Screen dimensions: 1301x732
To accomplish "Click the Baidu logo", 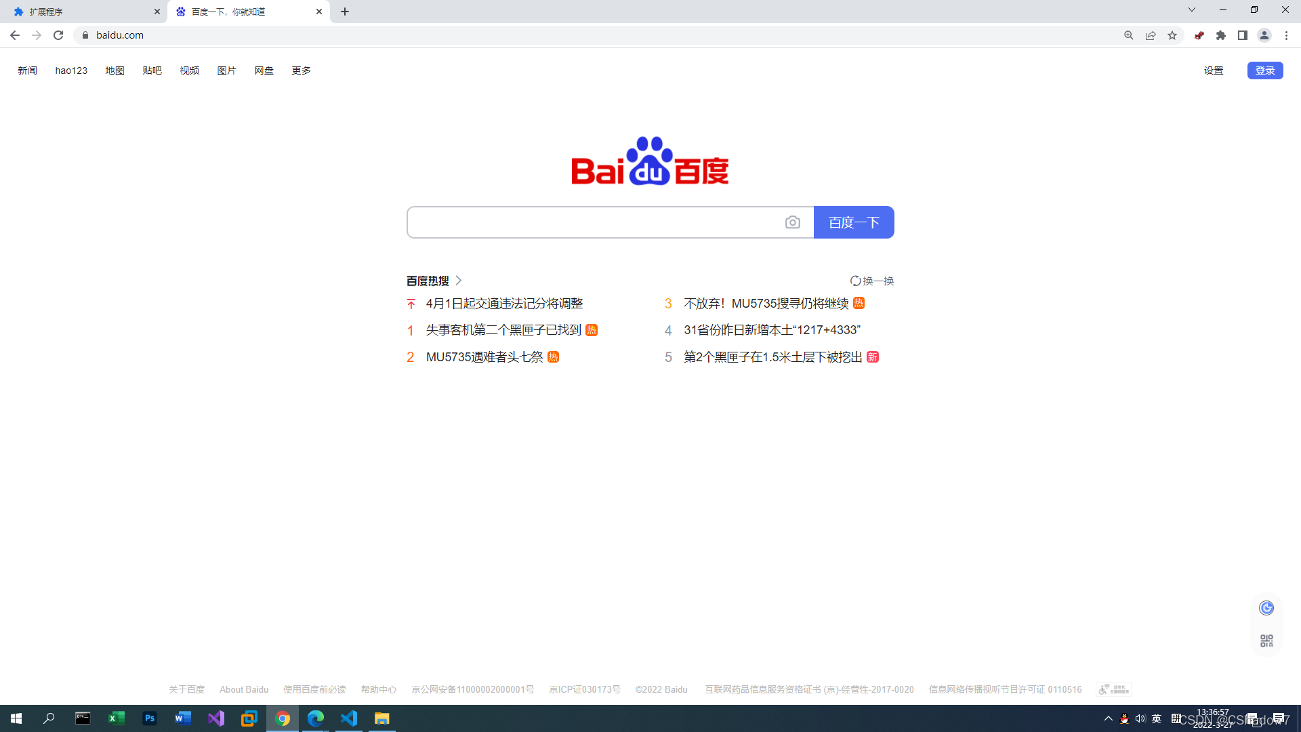I will 650,161.
